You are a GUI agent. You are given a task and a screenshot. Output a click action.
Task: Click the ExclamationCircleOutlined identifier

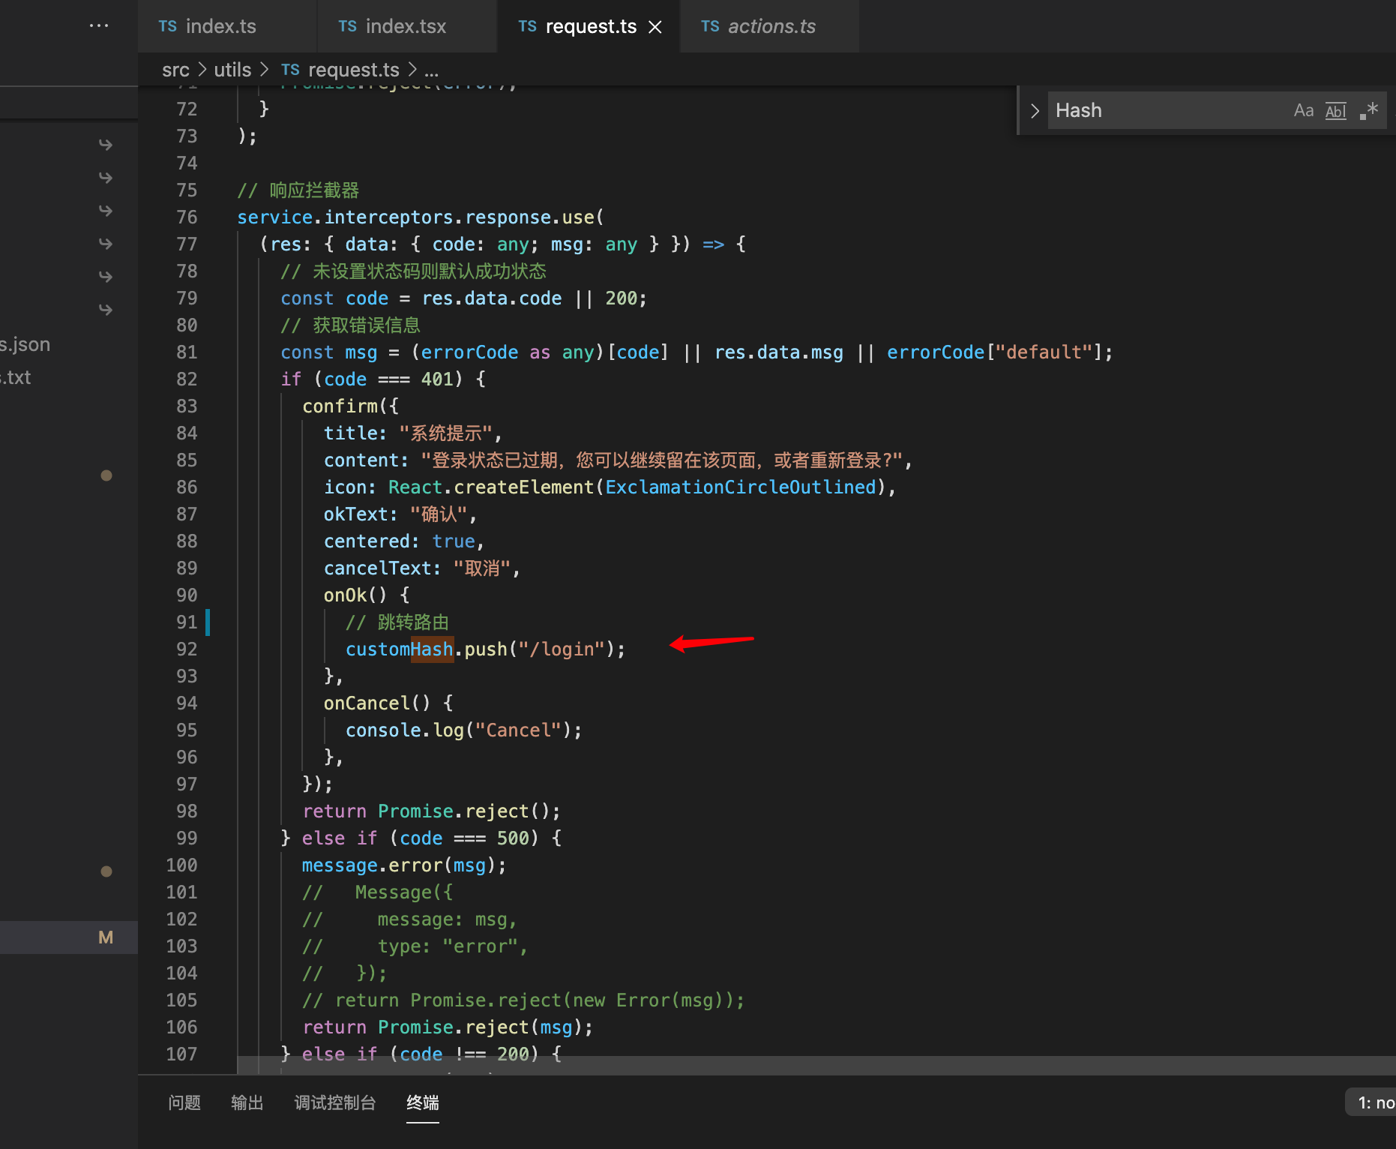741,487
